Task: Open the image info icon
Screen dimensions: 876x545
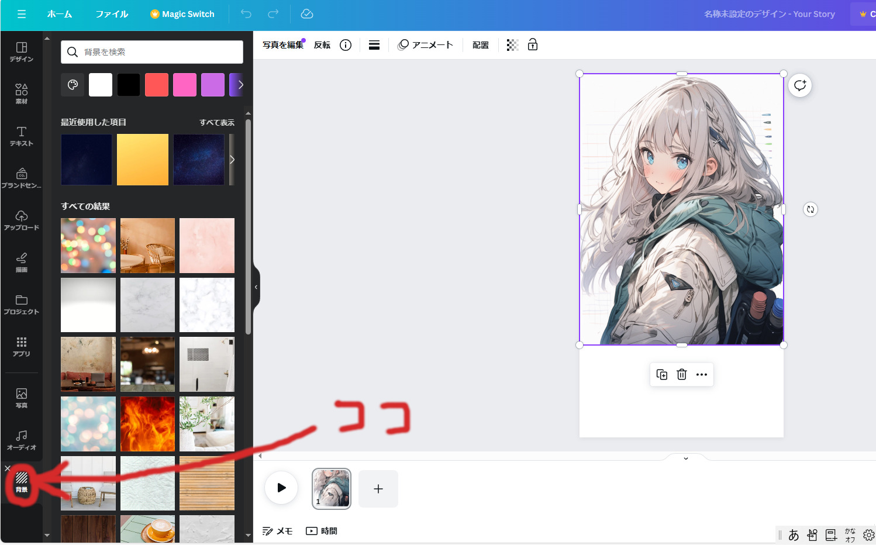Action: coord(346,45)
